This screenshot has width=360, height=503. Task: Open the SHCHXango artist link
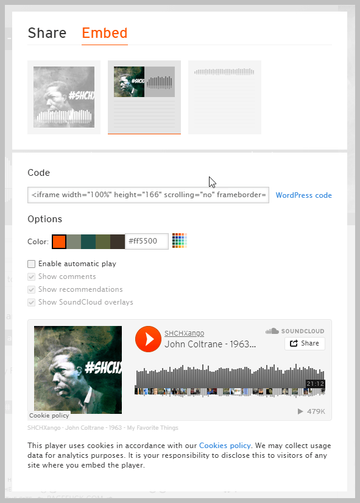(185, 333)
